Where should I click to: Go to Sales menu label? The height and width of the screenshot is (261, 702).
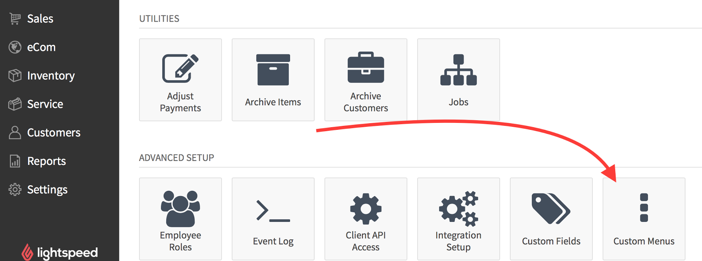pos(40,18)
